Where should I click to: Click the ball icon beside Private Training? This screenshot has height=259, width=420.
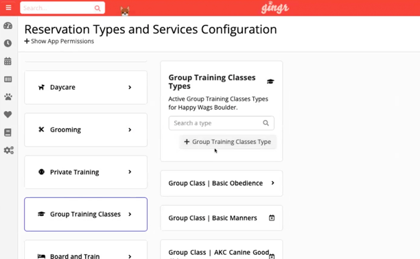(x=41, y=172)
